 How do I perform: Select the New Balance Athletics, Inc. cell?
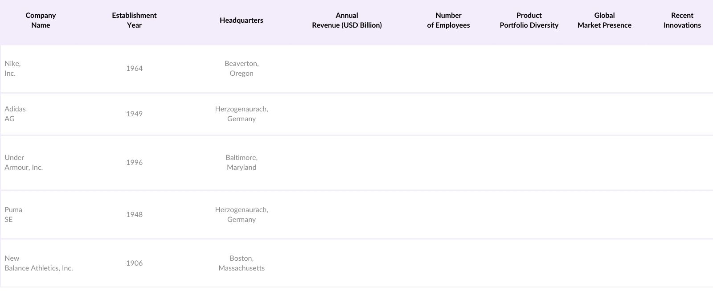pos(39,263)
